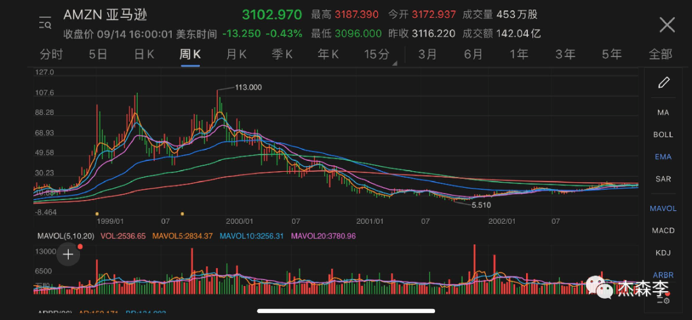692x320 pixels.
Task: Select the 周K tab
Action: [190, 55]
